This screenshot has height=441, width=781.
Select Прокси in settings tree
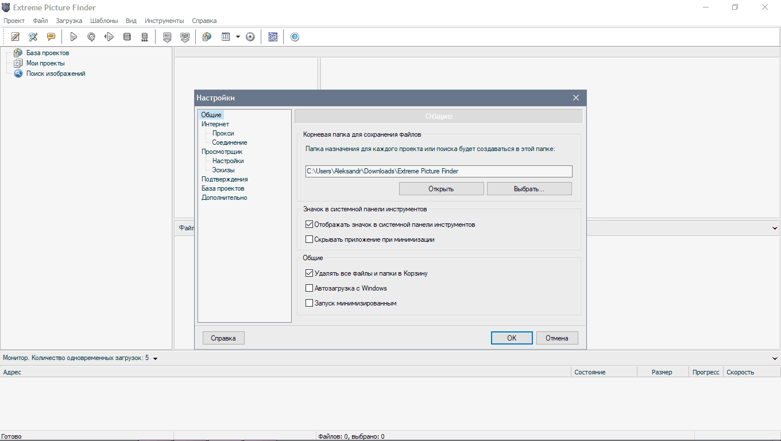click(x=223, y=133)
